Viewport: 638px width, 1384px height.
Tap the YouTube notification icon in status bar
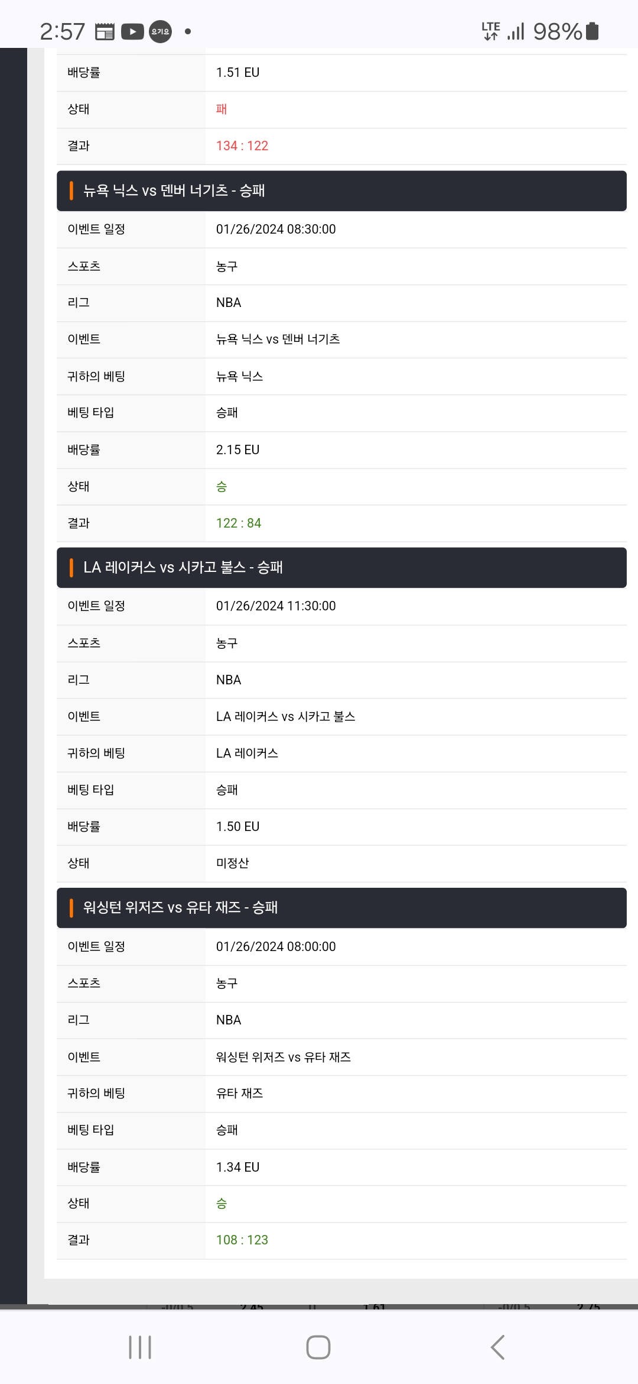[x=132, y=31]
